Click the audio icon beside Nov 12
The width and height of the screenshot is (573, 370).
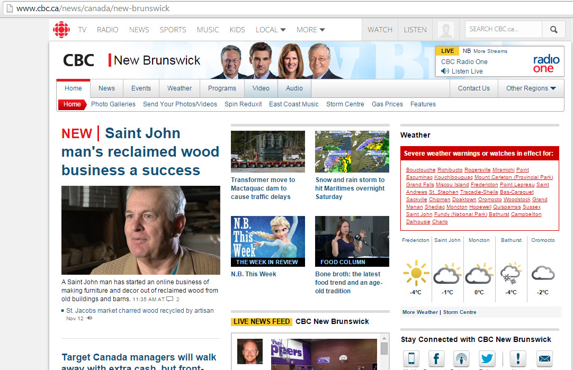tap(89, 318)
